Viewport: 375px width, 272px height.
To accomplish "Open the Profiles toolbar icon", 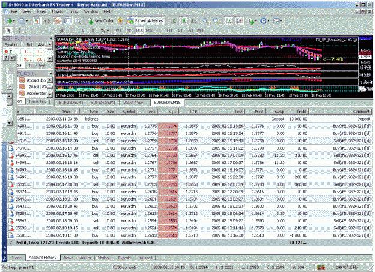I will tap(23, 21).
